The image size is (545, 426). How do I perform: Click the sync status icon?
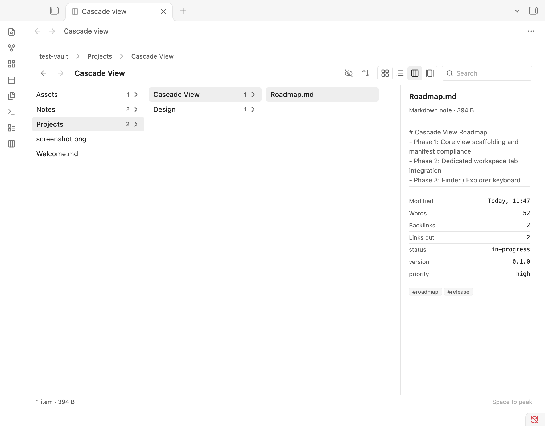(534, 420)
